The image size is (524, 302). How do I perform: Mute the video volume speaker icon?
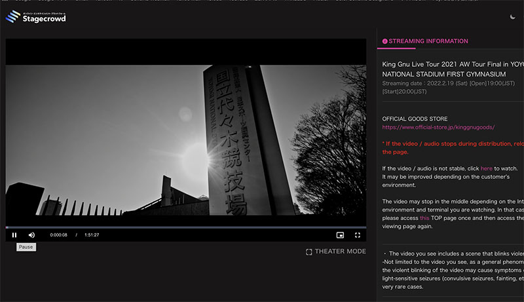point(31,235)
